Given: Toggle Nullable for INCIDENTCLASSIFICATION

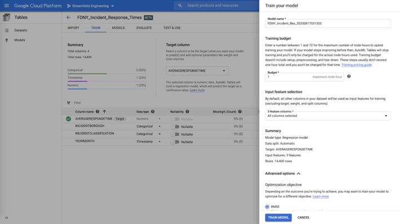Looking at the screenshot, I should 175,134.
